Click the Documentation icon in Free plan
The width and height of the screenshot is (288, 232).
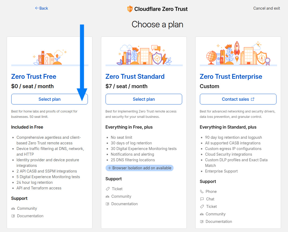13,216
